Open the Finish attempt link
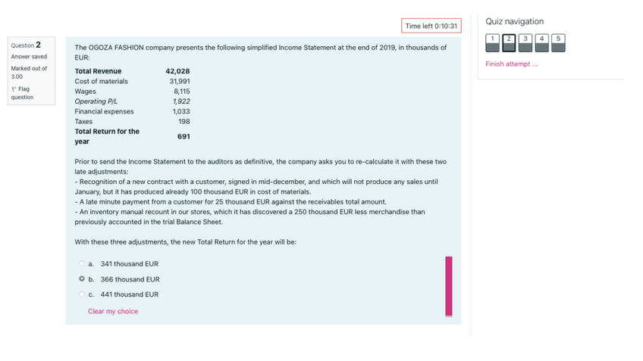The width and height of the screenshot is (643, 361). (x=512, y=64)
